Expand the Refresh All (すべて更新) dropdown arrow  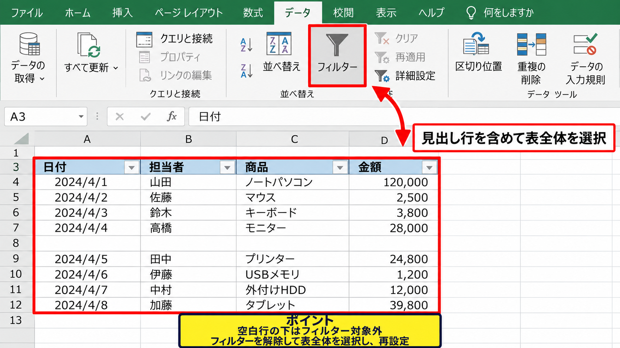pyautogui.click(x=116, y=68)
